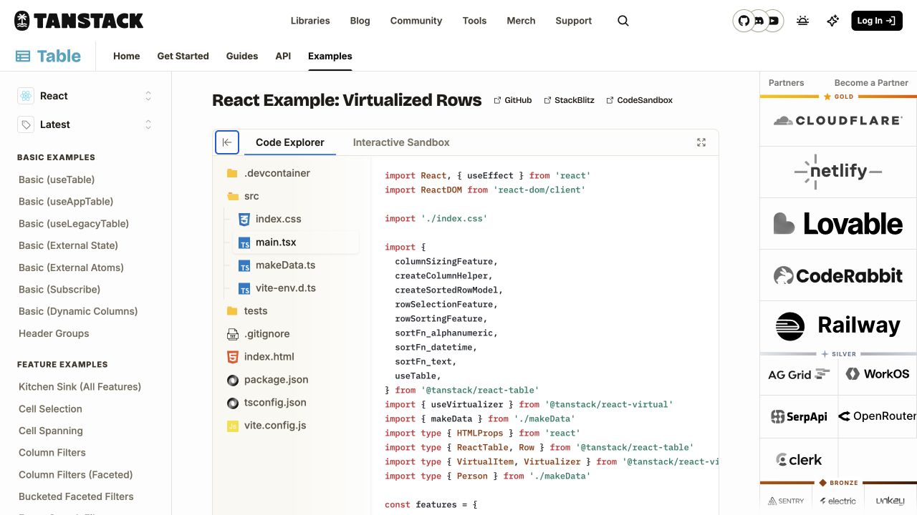Open Column Filters (Faceted) example

[76, 475]
